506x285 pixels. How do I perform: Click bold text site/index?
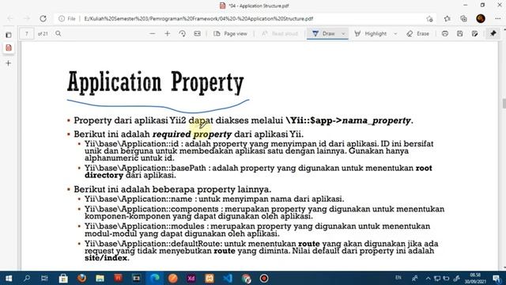(x=106, y=258)
